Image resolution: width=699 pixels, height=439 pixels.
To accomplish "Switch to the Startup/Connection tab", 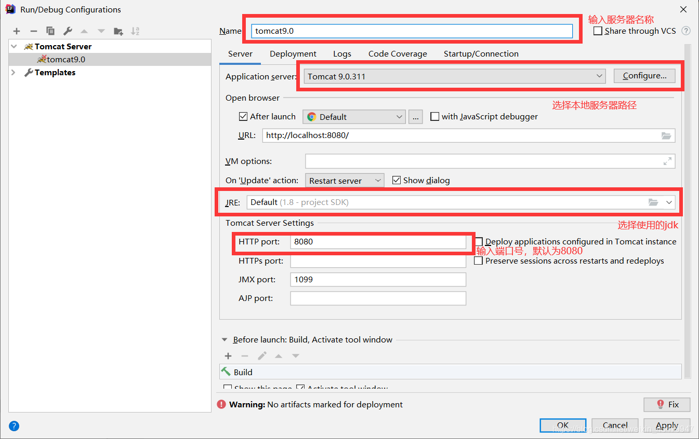I will pos(481,54).
